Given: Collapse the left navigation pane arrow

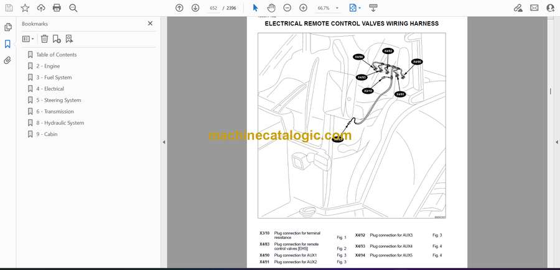Looking at the screenshot, I should tap(164, 142).
